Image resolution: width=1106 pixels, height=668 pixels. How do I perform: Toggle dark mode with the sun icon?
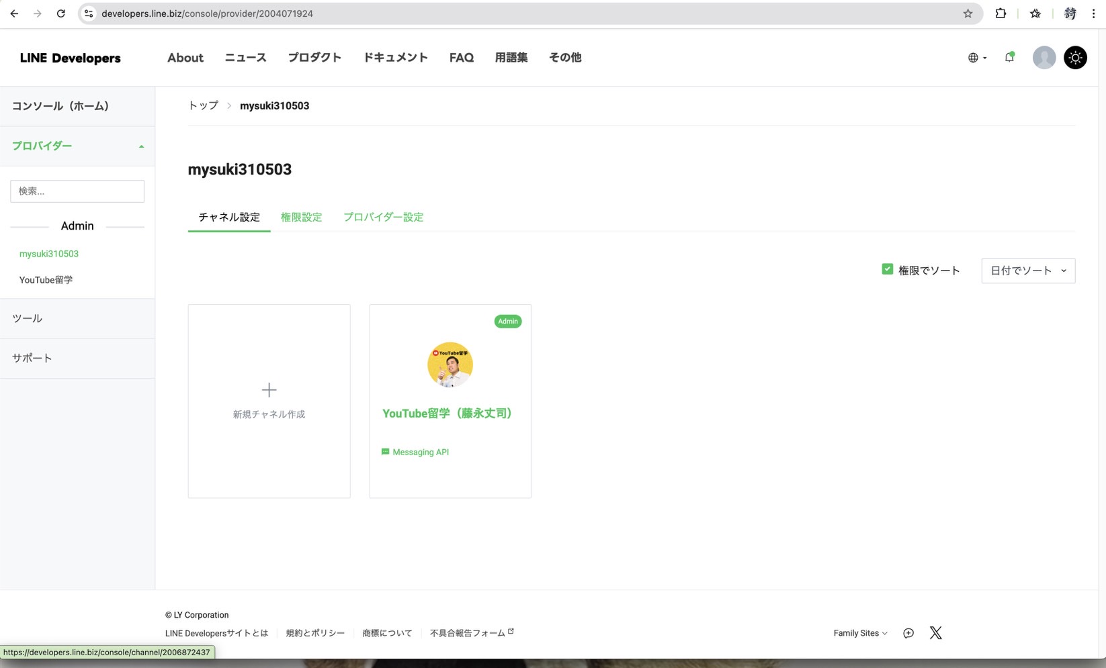click(1075, 58)
